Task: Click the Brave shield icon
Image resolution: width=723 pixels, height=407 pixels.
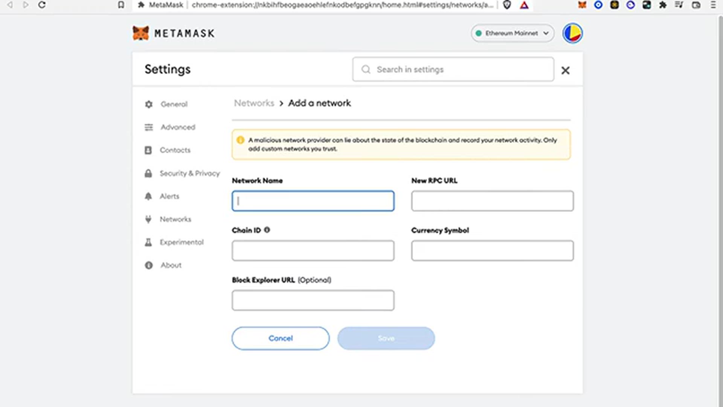Action: 507,5
